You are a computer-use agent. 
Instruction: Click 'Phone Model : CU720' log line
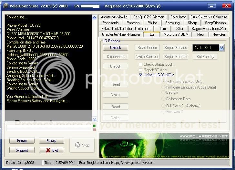pyautogui.click(x=24, y=25)
